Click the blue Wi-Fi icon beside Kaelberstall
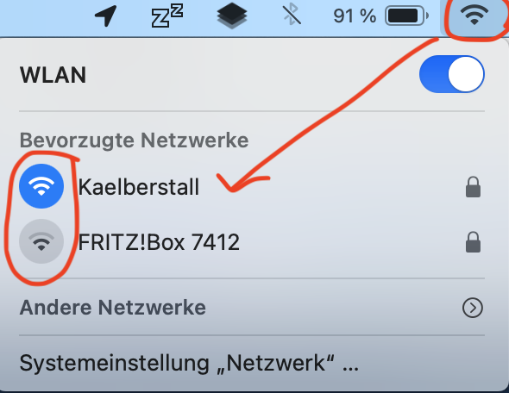 click(x=41, y=186)
